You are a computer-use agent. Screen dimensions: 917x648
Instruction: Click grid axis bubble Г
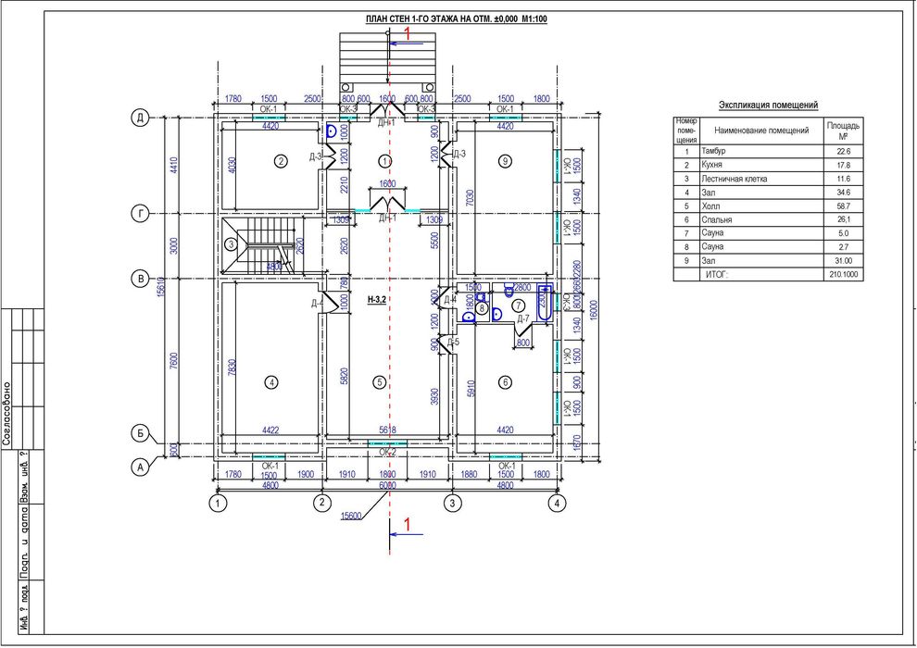[x=140, y=214]
